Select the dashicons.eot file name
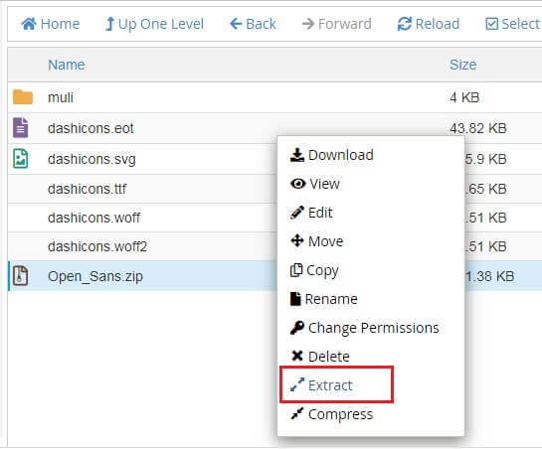Image resolution: width=542 pixels, height=449 pixels. (x=90, y=128)
